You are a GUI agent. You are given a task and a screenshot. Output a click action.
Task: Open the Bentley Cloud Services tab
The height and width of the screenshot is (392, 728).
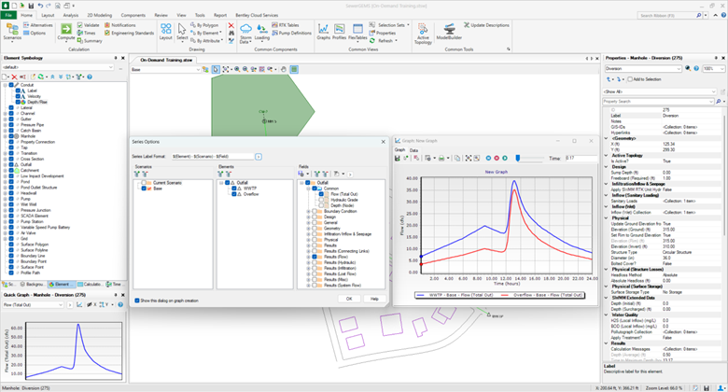(x=257, y=15)
